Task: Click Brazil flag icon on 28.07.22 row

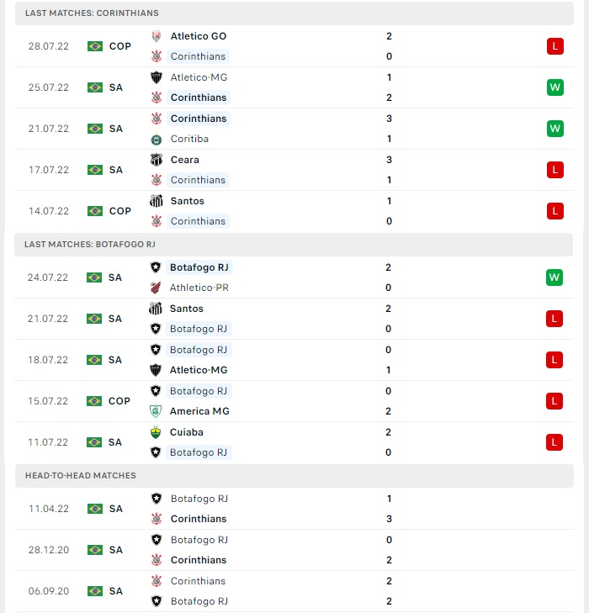Action: click(95, 46)
